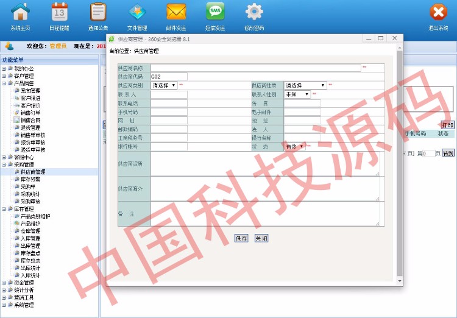Collapse the 库存管理 tree node
This screenshot has height=318, width=457.
(x=4, y=209)
